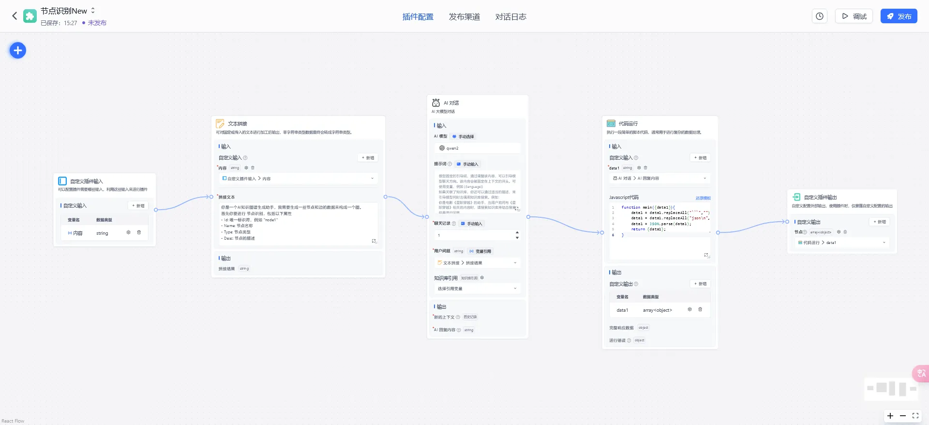Zoom in the canvas with plus control
Viewport: 929px width, 425px height.
(890, 416)
